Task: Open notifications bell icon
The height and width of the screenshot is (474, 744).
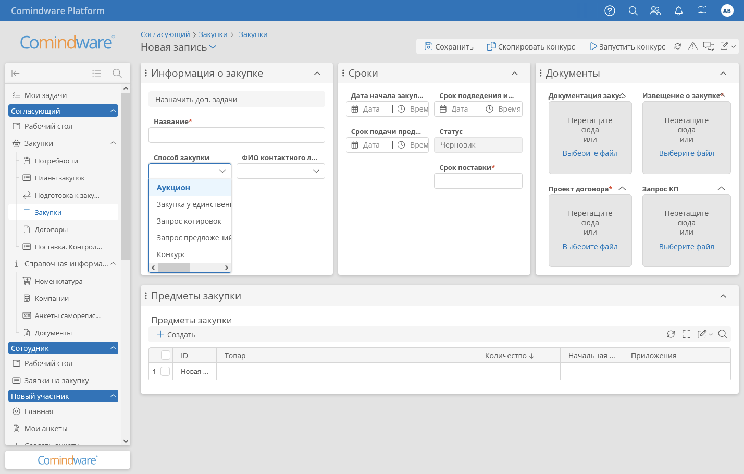Action: click(x=678, y=10)
